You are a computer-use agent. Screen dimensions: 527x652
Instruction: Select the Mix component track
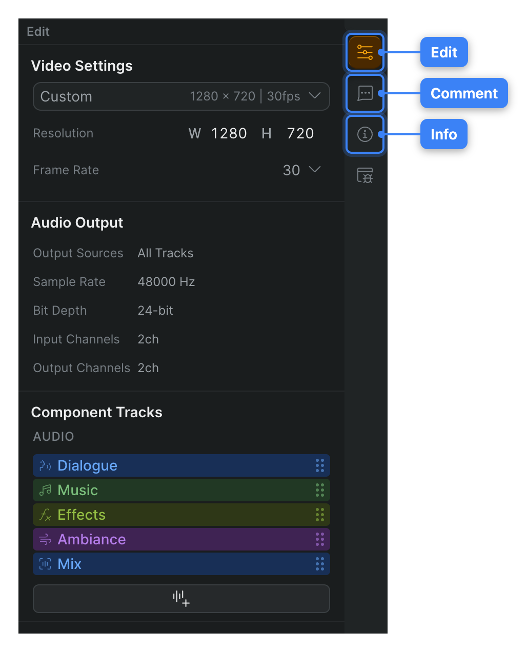click(x=181, y=564)
